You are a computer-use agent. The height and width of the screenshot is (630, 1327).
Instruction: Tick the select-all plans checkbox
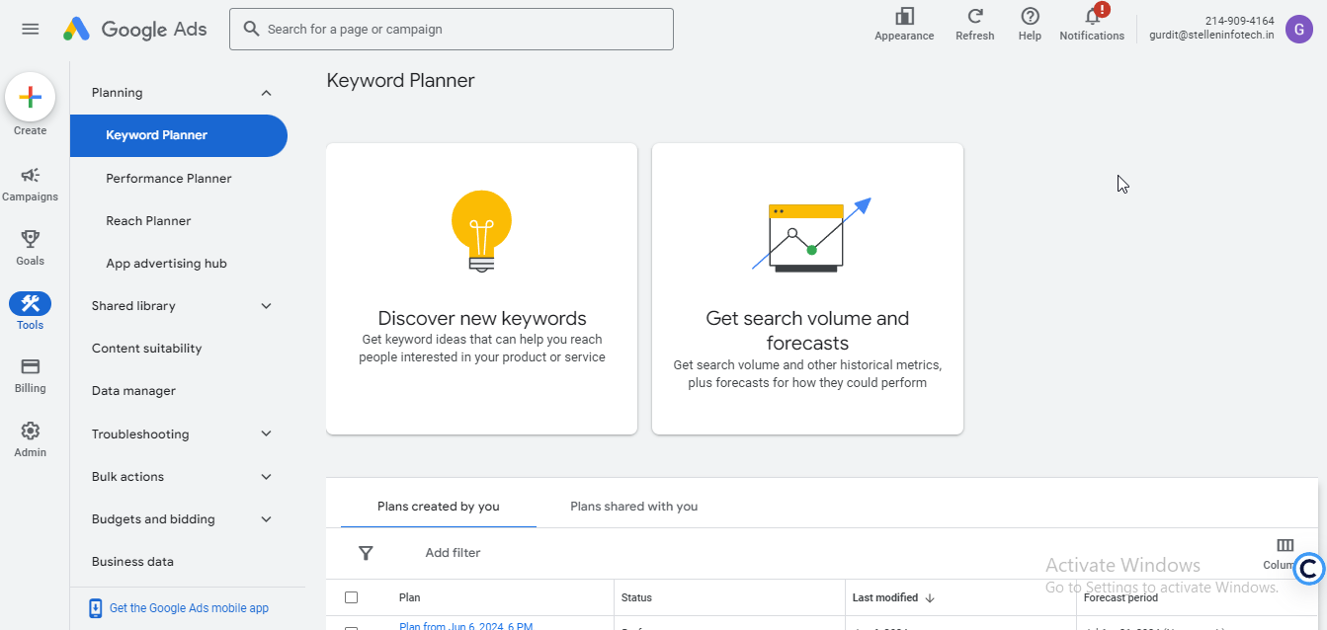point(351,597)
